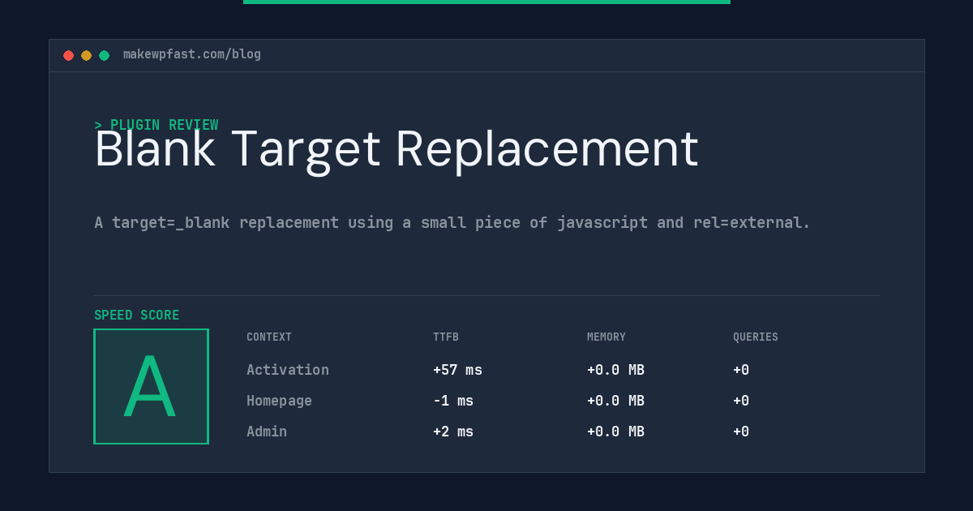The image size is (973, 511).
Task: Click Activation's '+0' queries value
Action: (x=741, y=370)
